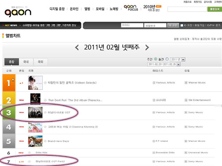Image resolution: width=222 pixels, height=166 pixels.
Task: Click play icon beside Brand-new Days
Action: [45, 141]
